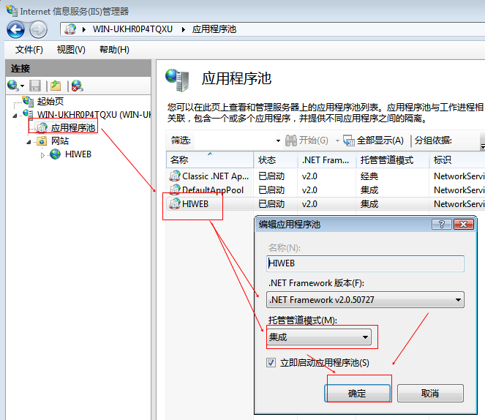
Task: Click the Show All(A) icon
Action: point(349,140)
